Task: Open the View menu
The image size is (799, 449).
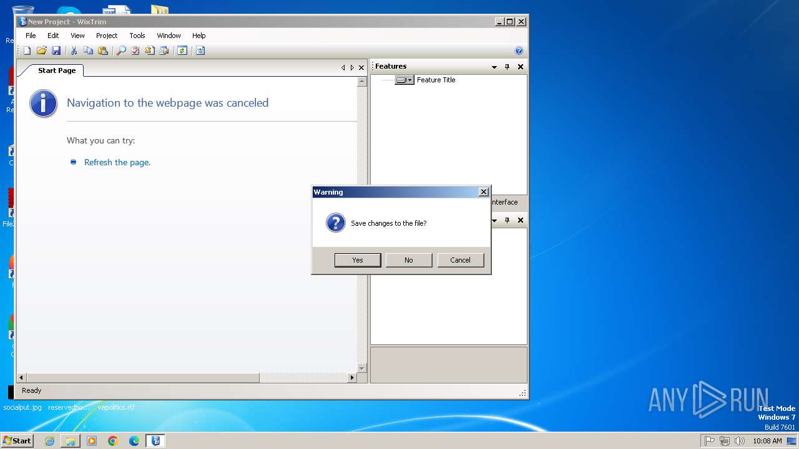Action: [77, 36]
